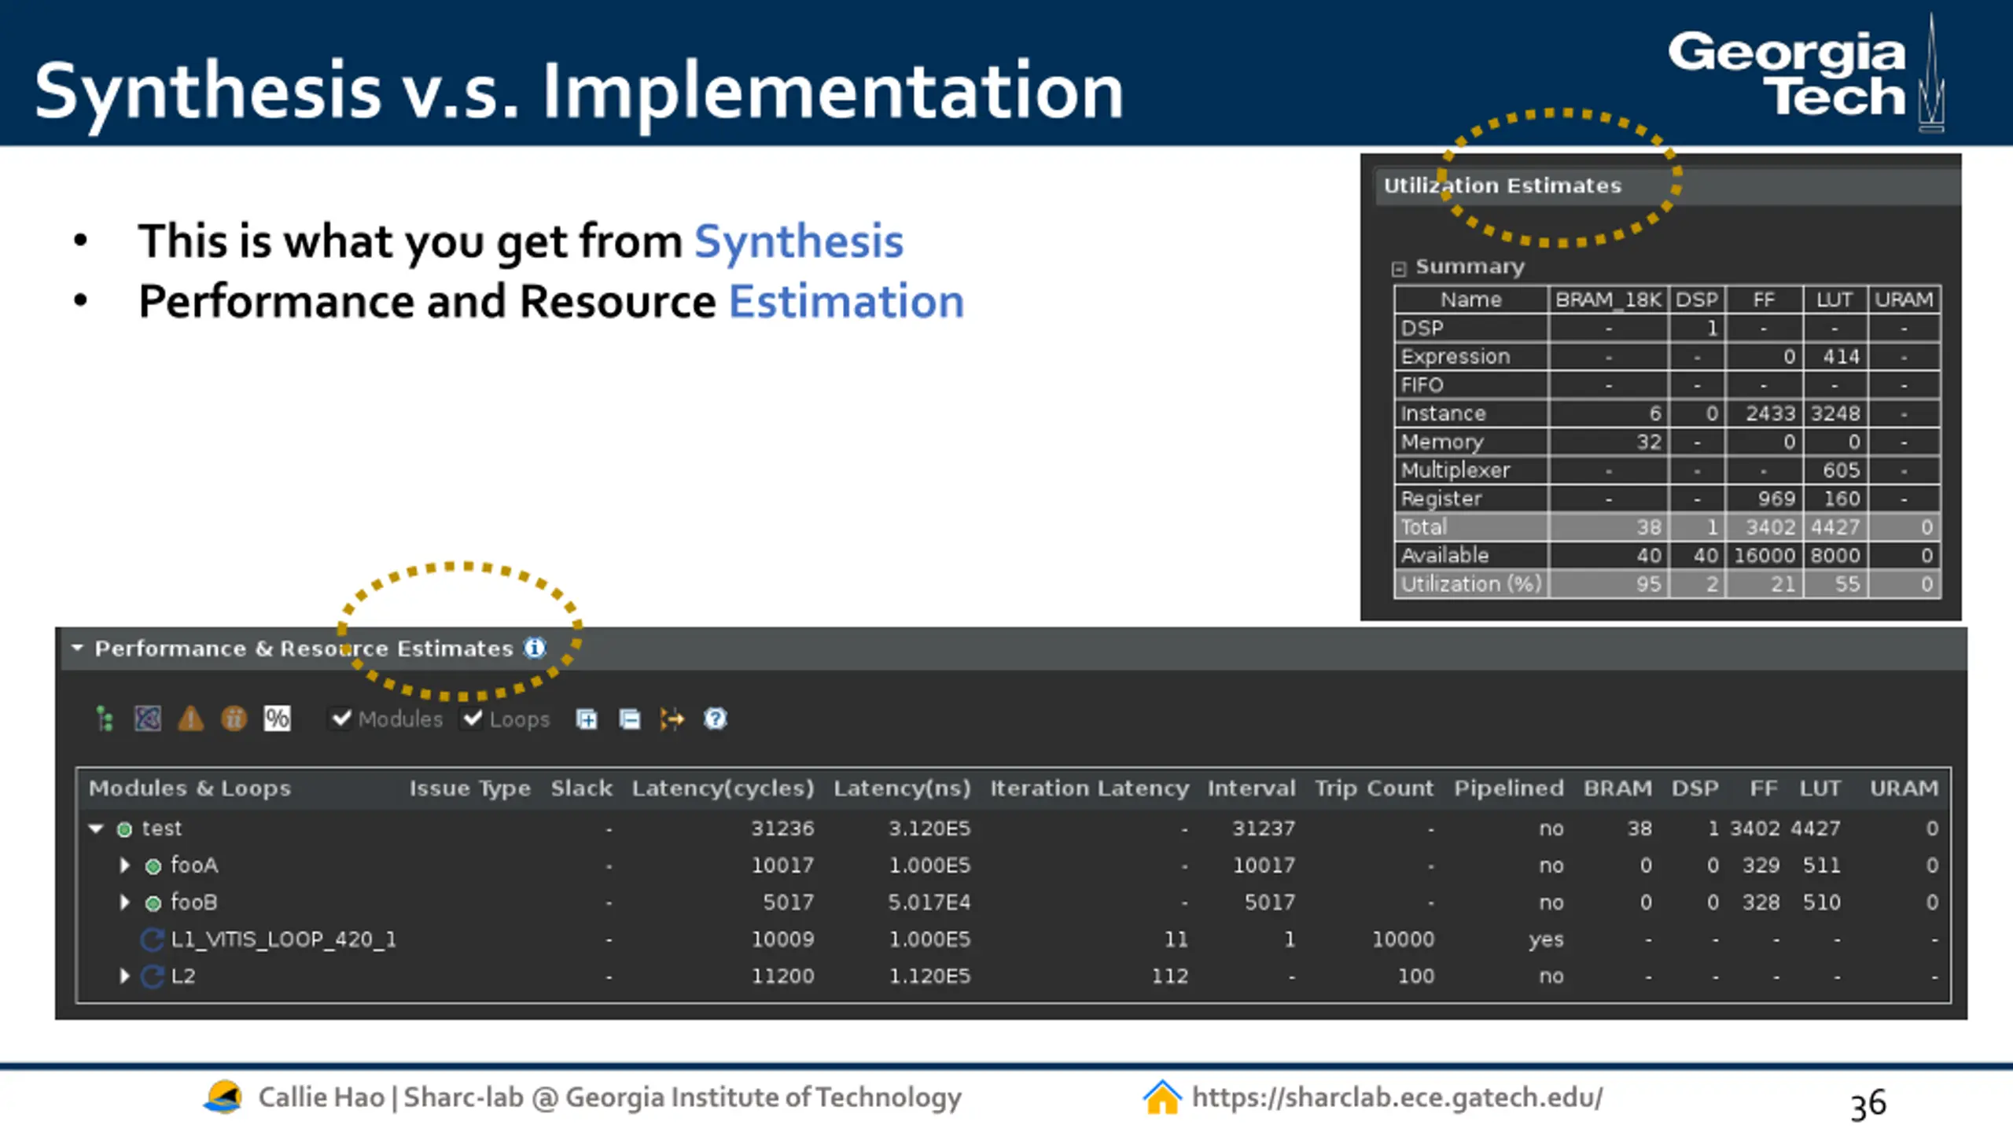
Task: Select the L2 loop name
Action: (183, 976)
